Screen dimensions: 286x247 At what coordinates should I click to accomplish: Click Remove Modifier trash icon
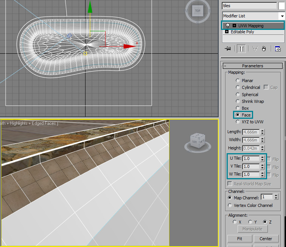(x=264, y=49)
